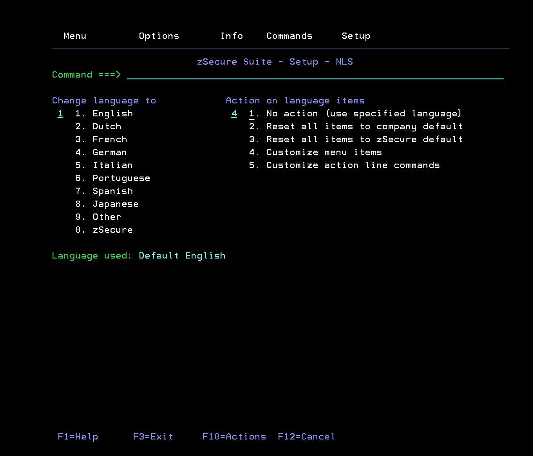Open the Setup action bar item
Screen dimensions: 533x456
(x=356, y=36)
